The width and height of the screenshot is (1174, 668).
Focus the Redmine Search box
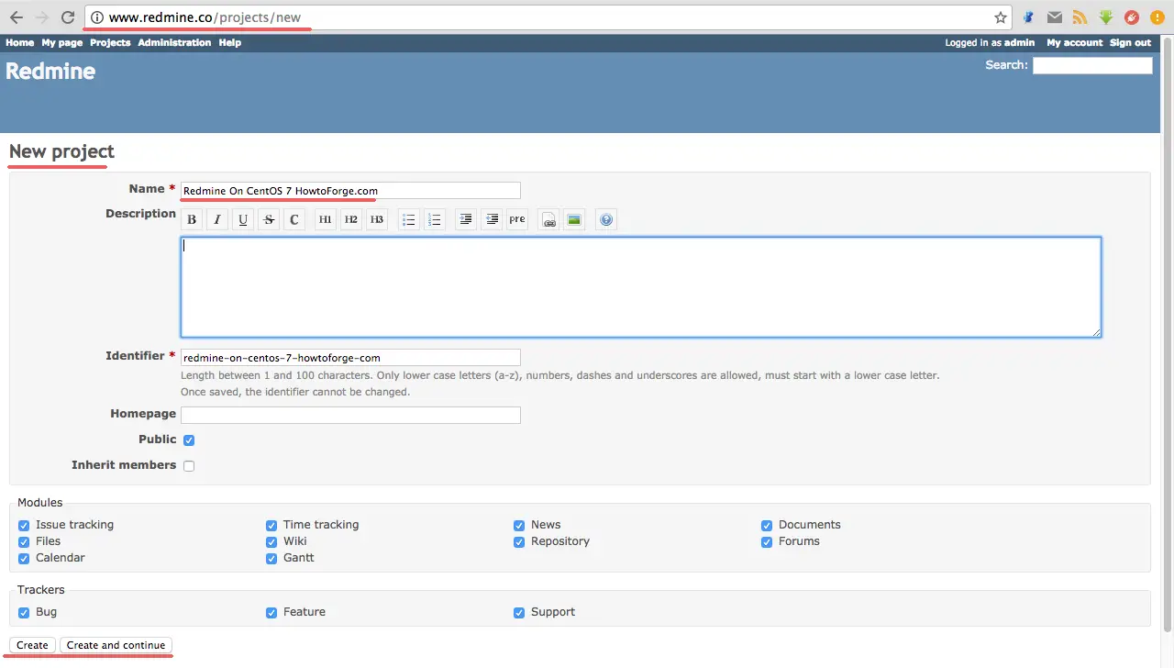pos(1092,65)
